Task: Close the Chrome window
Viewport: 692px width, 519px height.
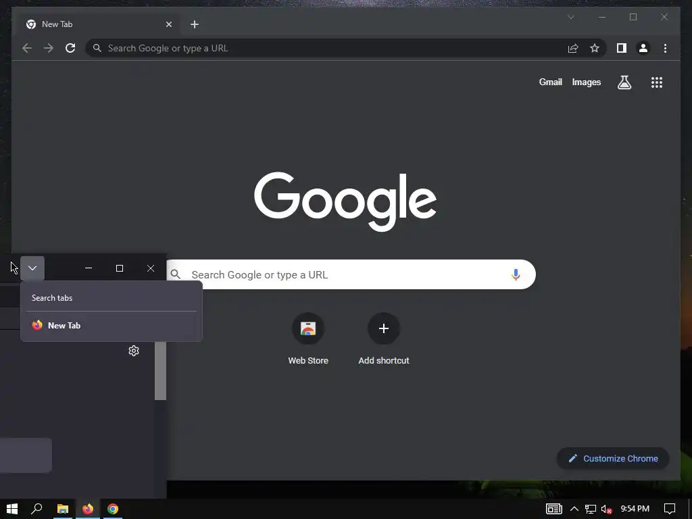Action: (664, 17)
